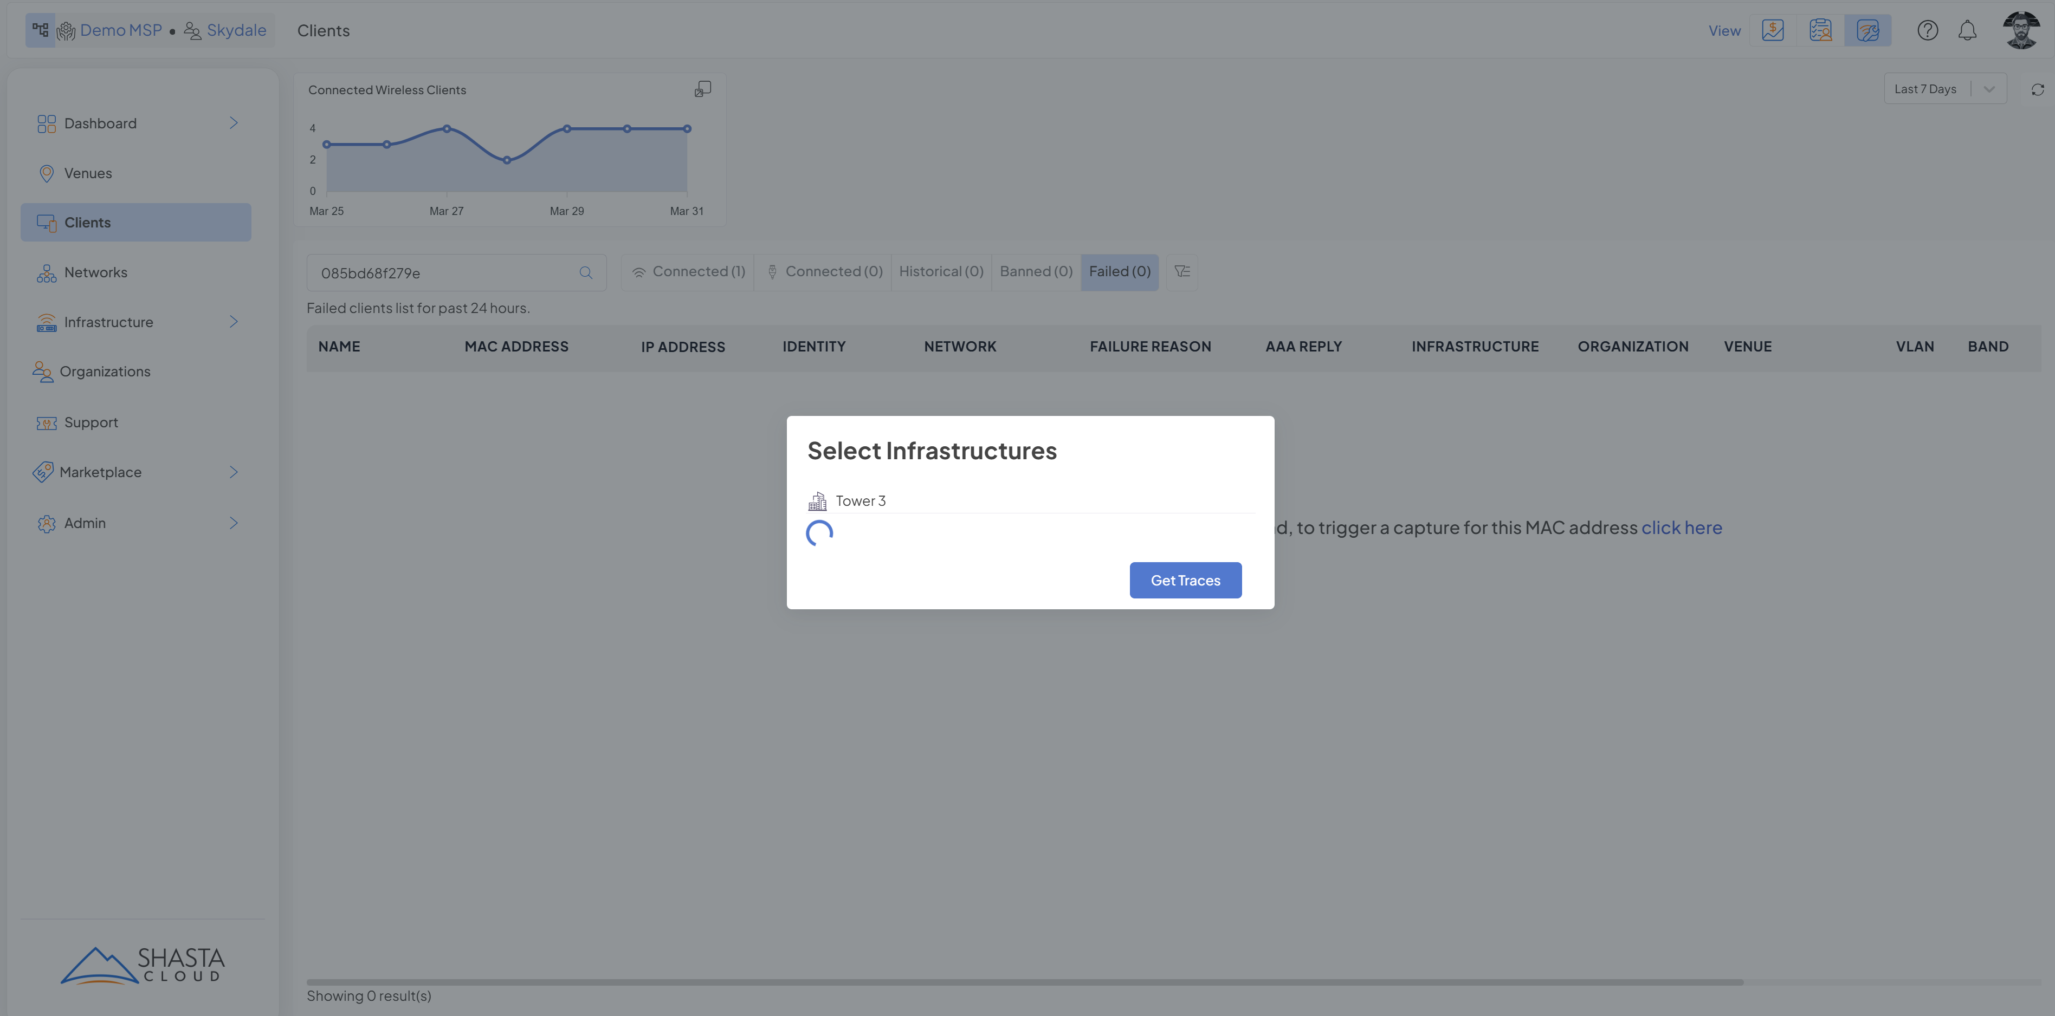Viewport: 2055px width, 1016px height.
Task: Click the 'click here' capture link
Action: pyautogui.click(x=1681, y=527)
